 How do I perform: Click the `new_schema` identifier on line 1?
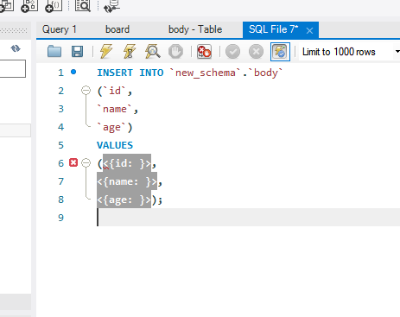tap(205, 73)
